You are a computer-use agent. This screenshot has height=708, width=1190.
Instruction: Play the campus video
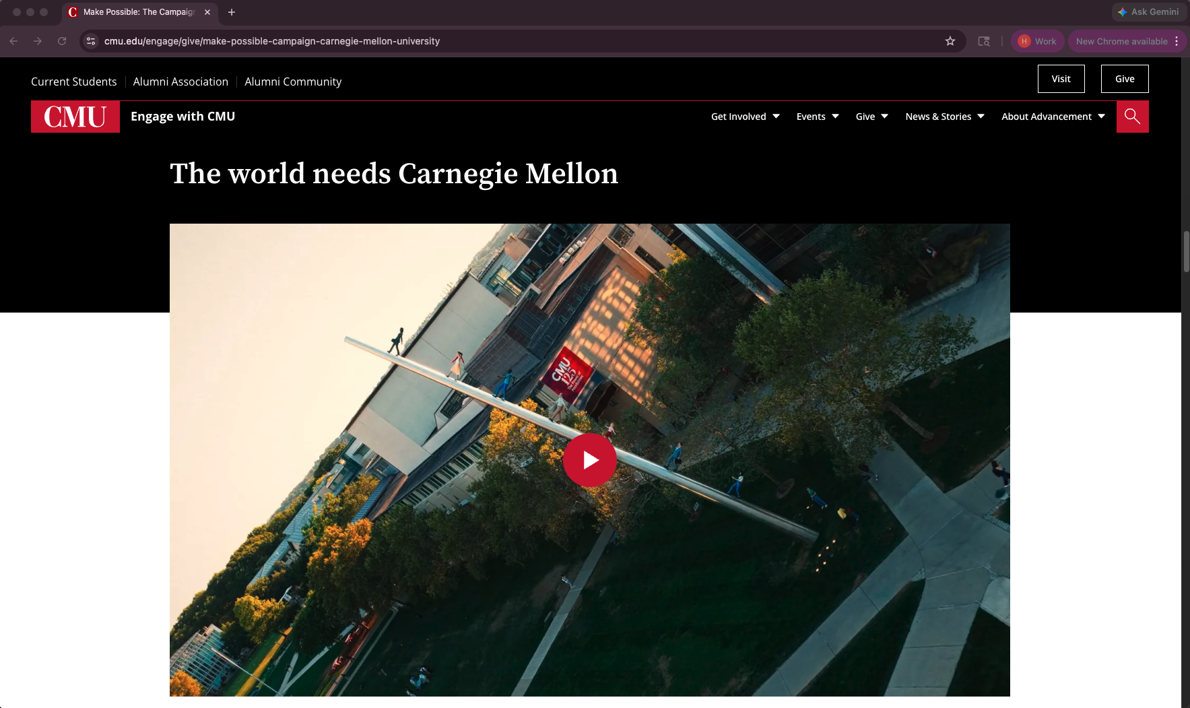pyautogui.click(x=589, y=460)
